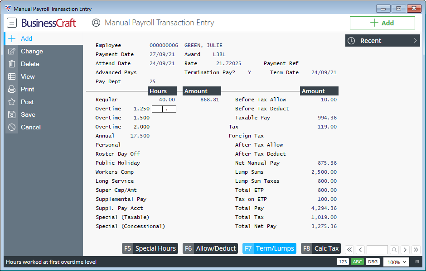Select View in the sidebar menu
The width and height of the screenshot is (426, 271).
44,76
